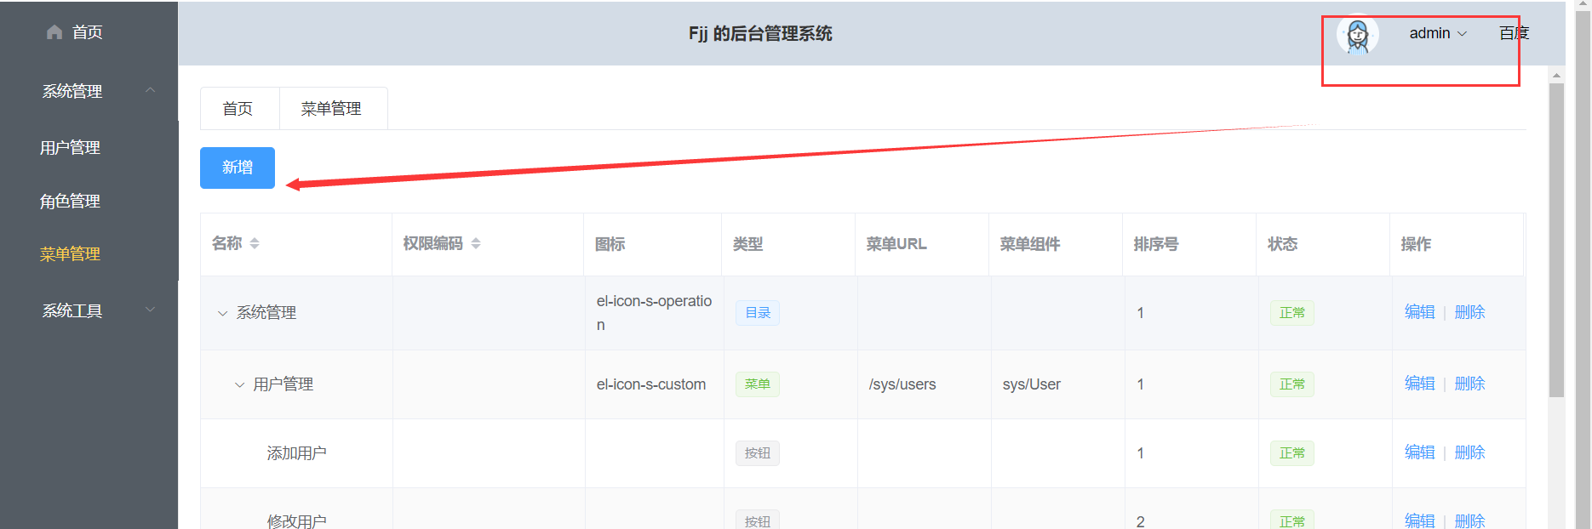Image resolution: width=1592 pixels, height=529 pixels.
Task: Click 删除 for the 用户管理 row
Action: coord(1469,384)
